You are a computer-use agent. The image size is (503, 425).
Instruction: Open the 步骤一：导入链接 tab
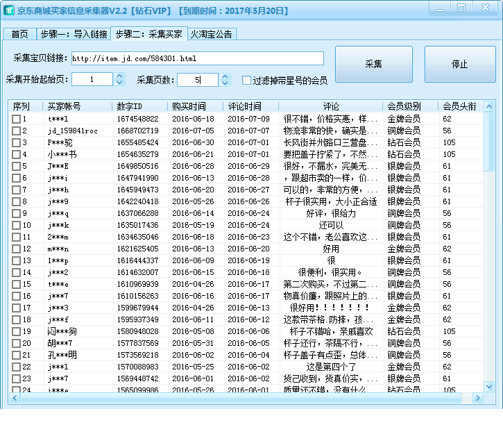tap(74, 34)
